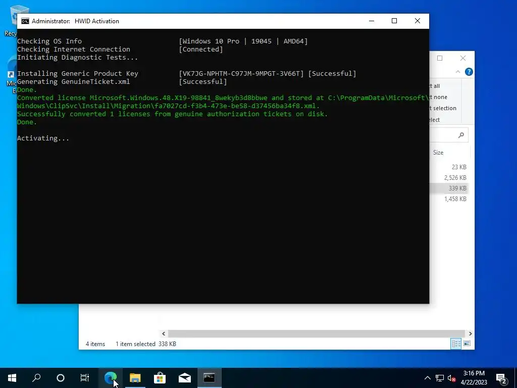Open the Windows Start menu
The width and height of the screenshot is (517, 388).
(x=12, y=377)
